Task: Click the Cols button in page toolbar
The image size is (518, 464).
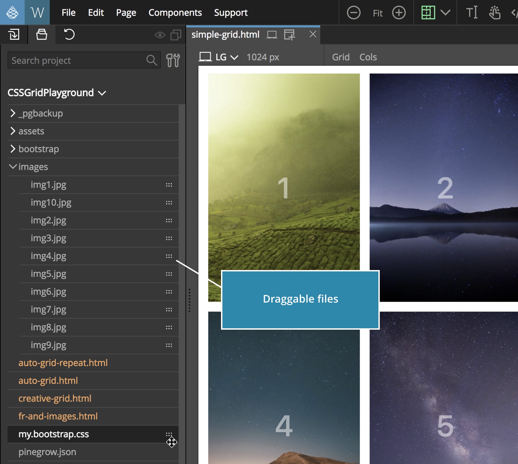Action: 368,57
